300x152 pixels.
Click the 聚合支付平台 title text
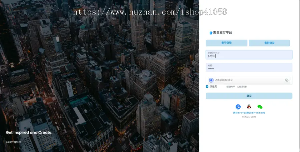pyautogui.click(x=223, y=33)
